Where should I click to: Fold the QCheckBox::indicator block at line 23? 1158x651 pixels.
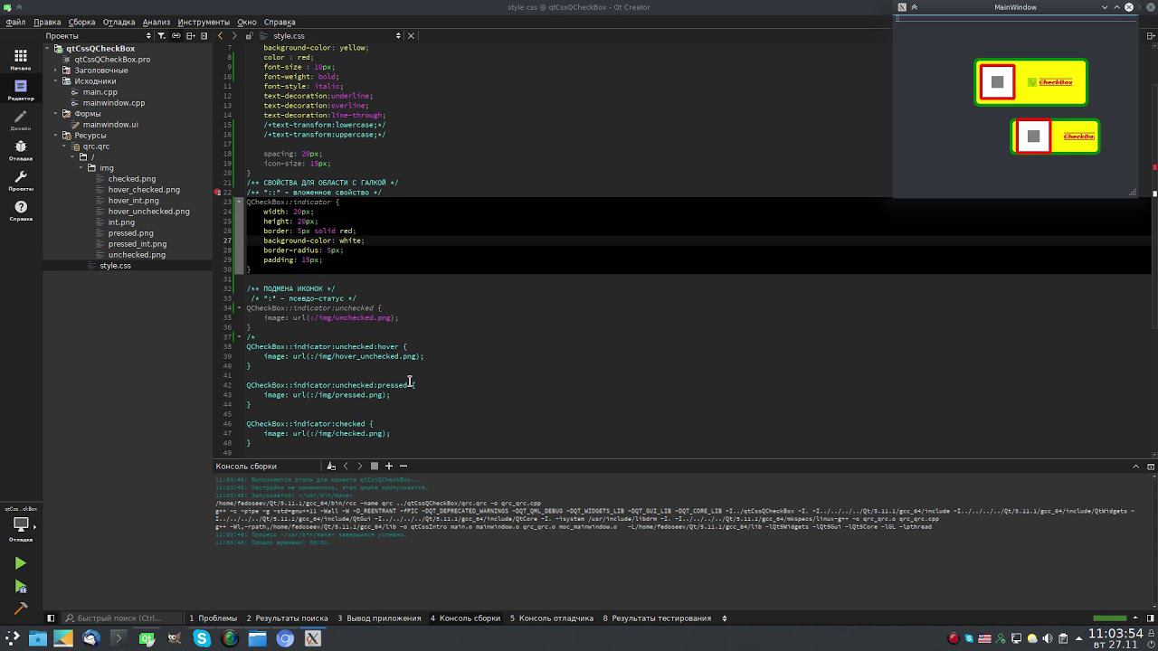[240, 203]
